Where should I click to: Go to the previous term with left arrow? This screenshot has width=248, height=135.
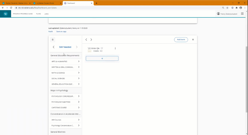(x=86, y=40)
